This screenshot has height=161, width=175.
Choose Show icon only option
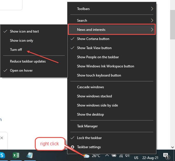coord(22,41)
